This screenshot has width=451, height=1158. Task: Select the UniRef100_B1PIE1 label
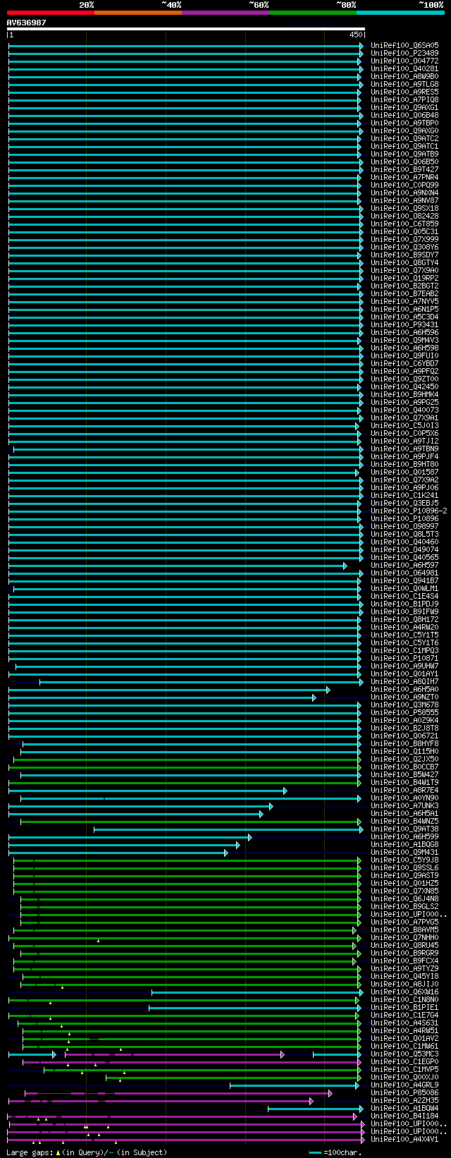coord(404,1007)
